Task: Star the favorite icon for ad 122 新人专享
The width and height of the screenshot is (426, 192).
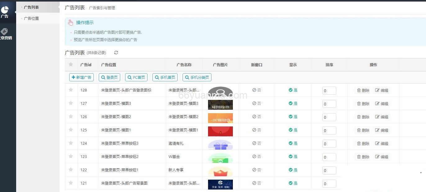Action: tap(71, 170)
